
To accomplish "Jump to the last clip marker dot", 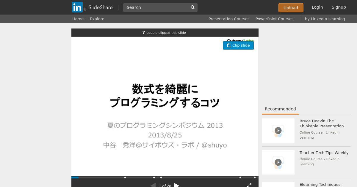I will (x=255, y=178).
